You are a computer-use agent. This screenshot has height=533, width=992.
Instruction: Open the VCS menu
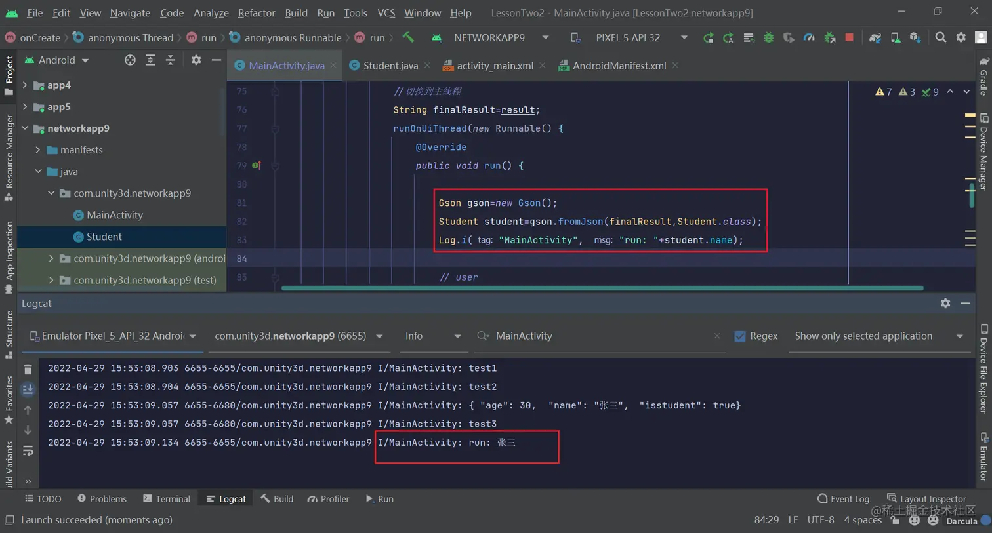[x=386, y=13]
